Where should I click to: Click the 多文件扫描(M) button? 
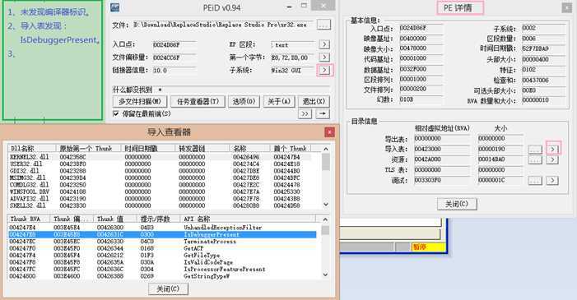[x=139, y=101]
